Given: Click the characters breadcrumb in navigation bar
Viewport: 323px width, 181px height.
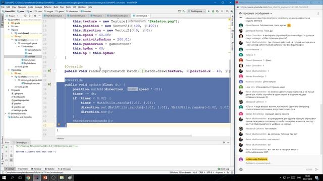Looking at the screenshot, I should (72, 11).
